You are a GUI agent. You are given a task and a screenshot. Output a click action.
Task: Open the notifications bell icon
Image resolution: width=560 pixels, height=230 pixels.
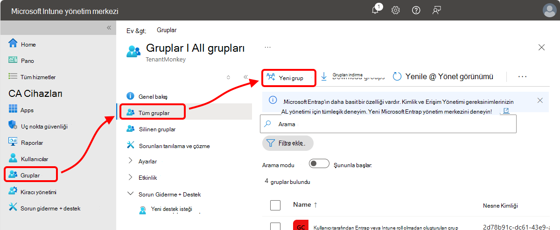pos(375,10)
